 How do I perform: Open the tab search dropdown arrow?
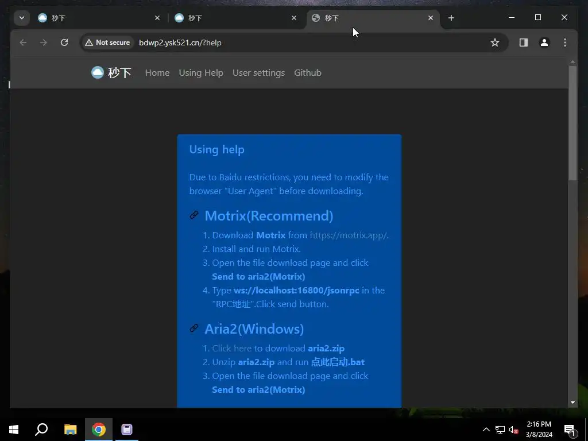22,18
